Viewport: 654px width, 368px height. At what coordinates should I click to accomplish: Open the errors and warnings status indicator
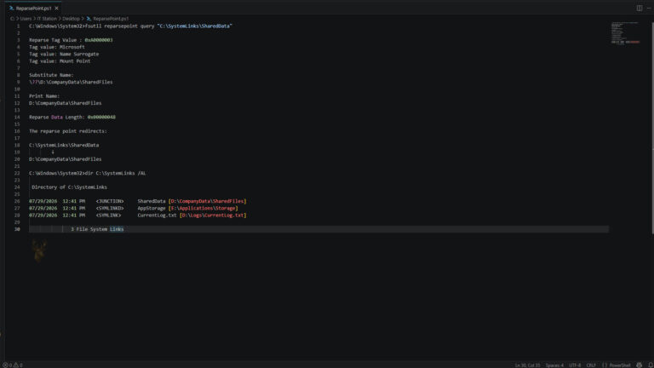coord(13,365)
